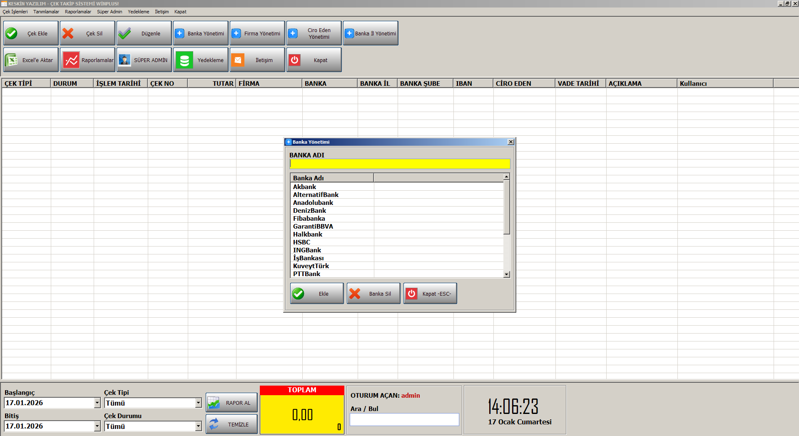Open the Çek Durumu combo box
This screenshot has height=436, width=799.
(x=198, y=426)
